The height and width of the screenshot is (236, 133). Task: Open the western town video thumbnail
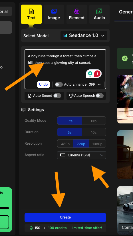(x=125, y=155)
